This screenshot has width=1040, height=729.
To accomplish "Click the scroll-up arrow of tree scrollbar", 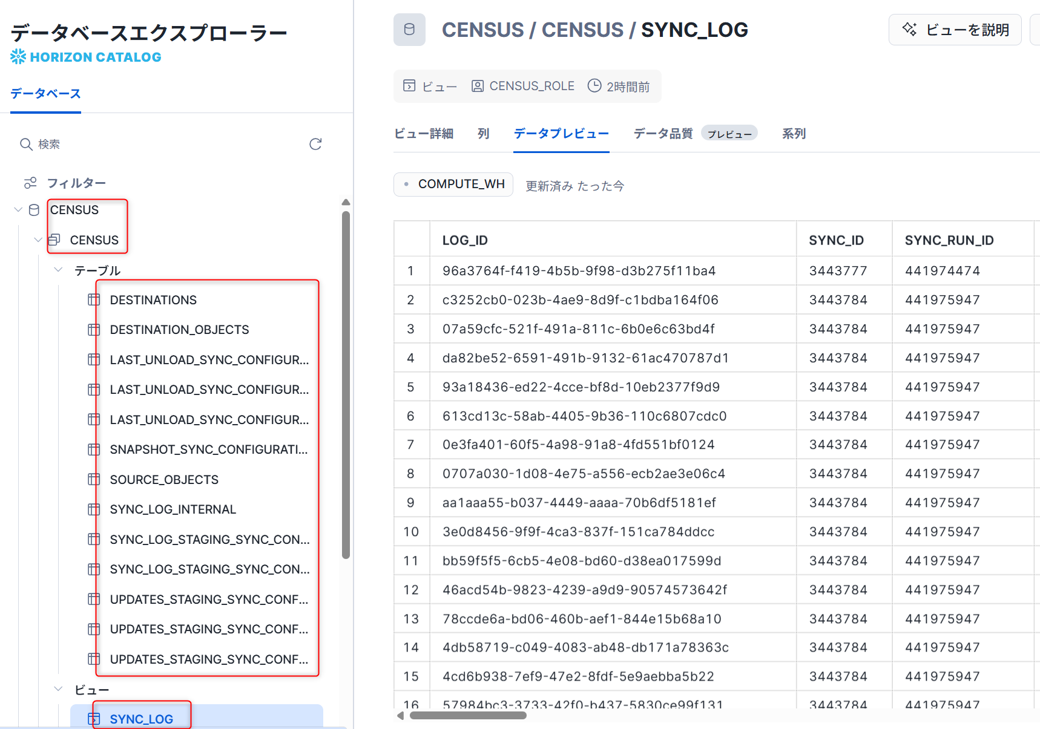I will pyautogui.click(x=346, y=202).
